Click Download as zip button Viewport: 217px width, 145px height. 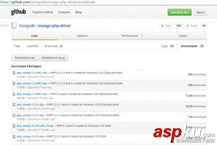pyautogui.click(x=24, y=58)
